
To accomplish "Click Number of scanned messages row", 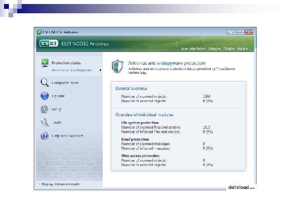I will pyautogui.click(x=167, y=144).
